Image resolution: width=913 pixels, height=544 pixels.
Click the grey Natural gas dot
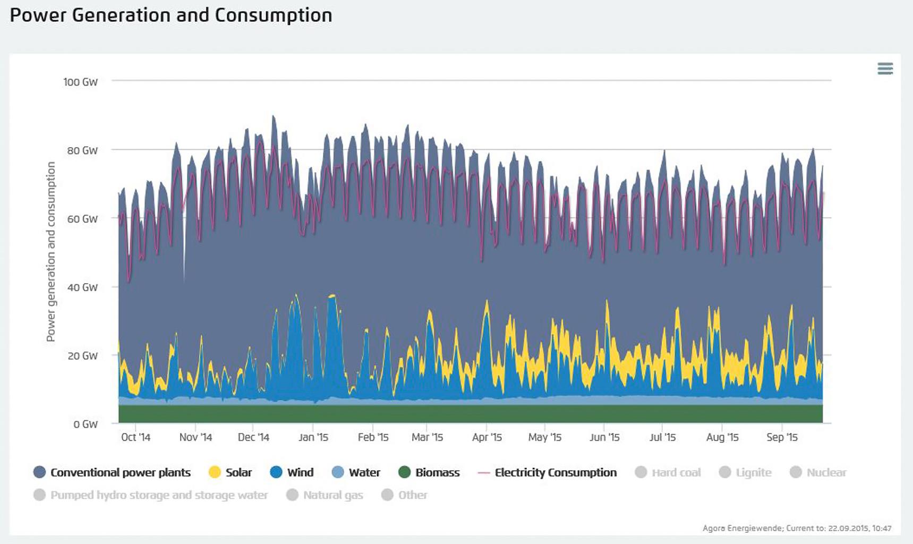tap(292, 495)
